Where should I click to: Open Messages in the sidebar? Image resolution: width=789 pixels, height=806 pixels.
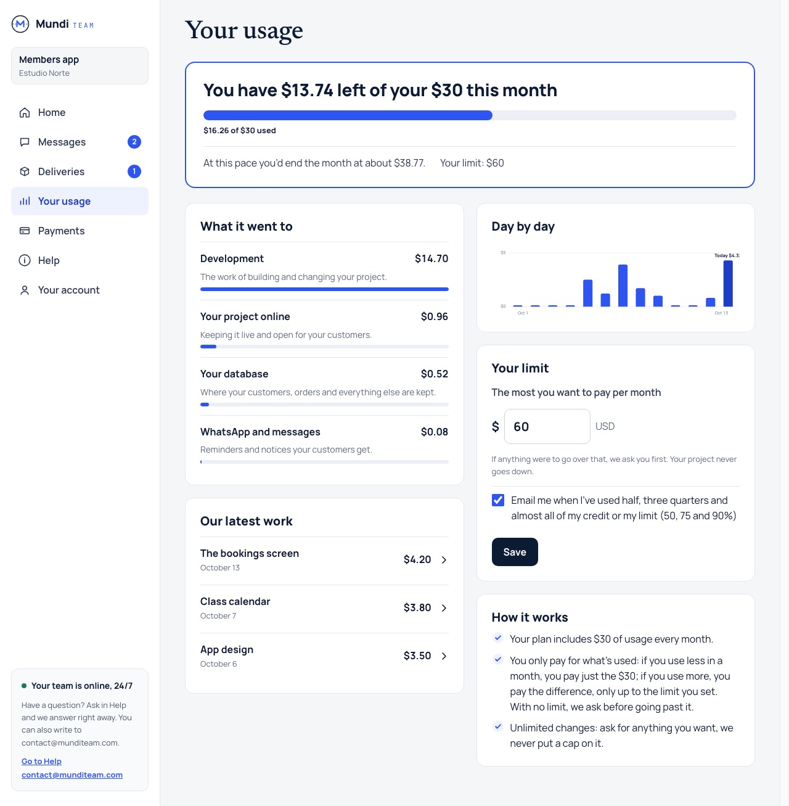coord(80,142)
